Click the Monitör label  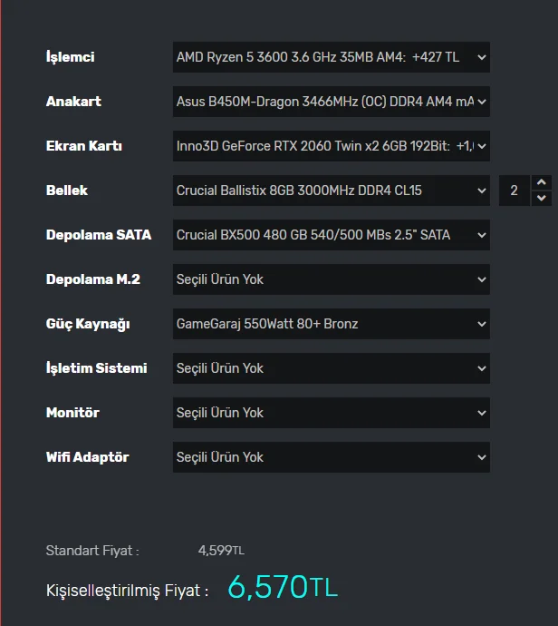pyautogui.click(x=72, y=413)
